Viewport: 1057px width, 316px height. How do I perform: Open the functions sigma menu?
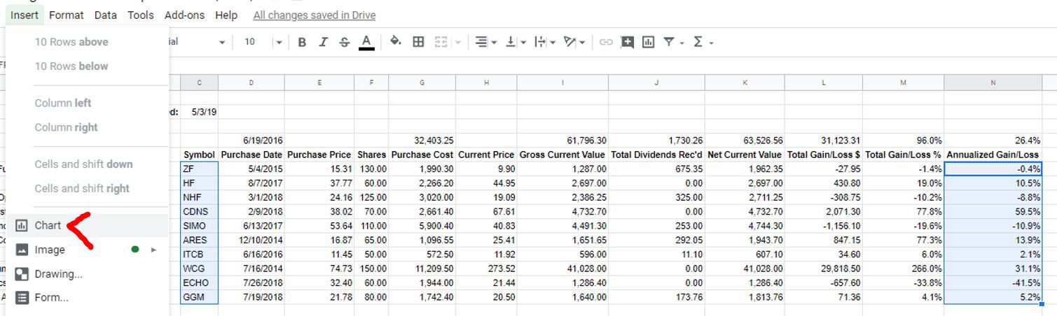coord(703,42)
